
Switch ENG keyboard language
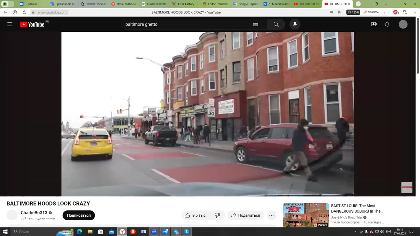(388, 232)
